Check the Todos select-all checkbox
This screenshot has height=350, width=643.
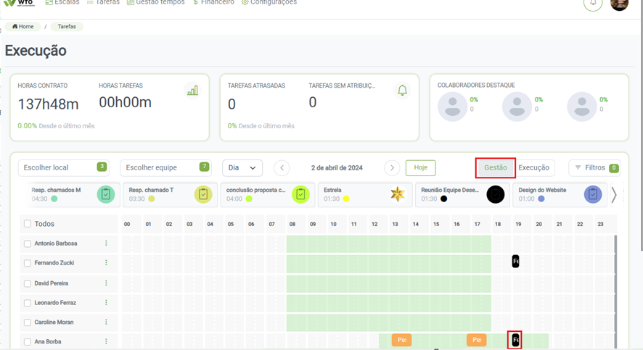click(x=28, y=224)
